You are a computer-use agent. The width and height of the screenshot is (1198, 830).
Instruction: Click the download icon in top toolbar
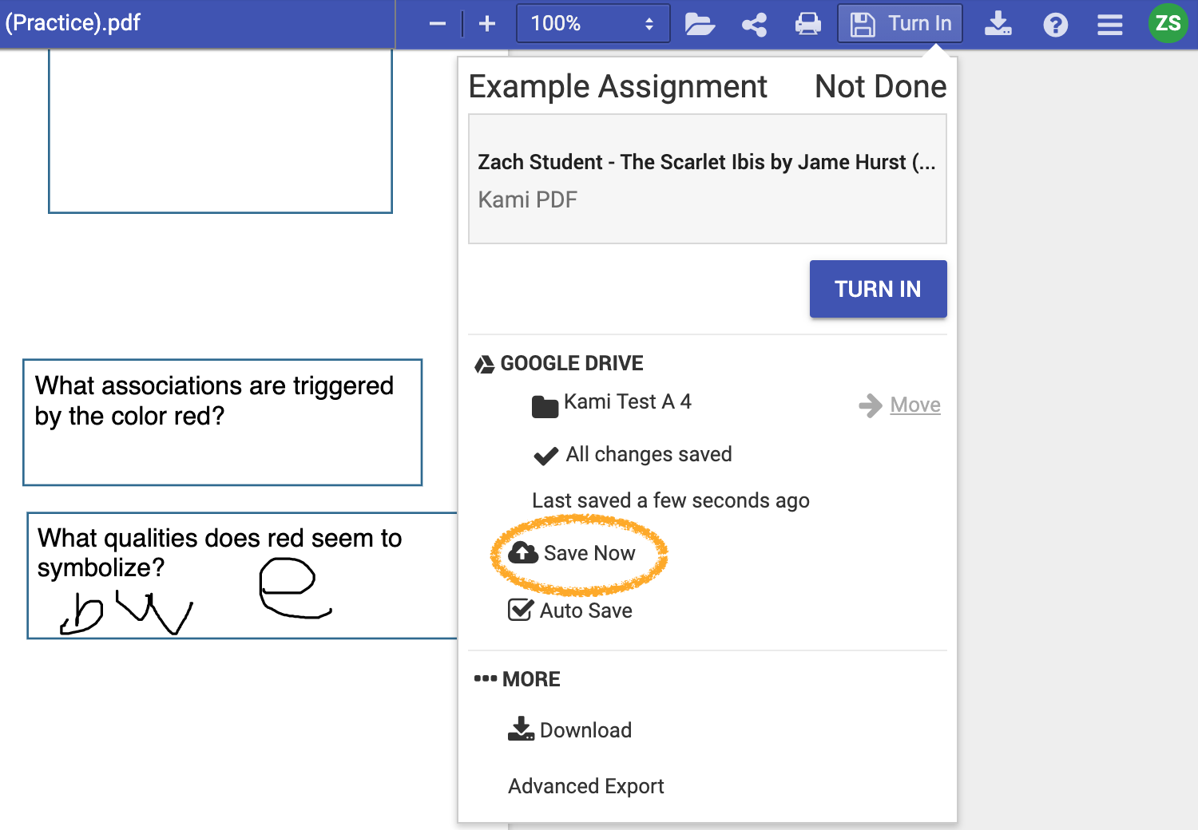998,24
